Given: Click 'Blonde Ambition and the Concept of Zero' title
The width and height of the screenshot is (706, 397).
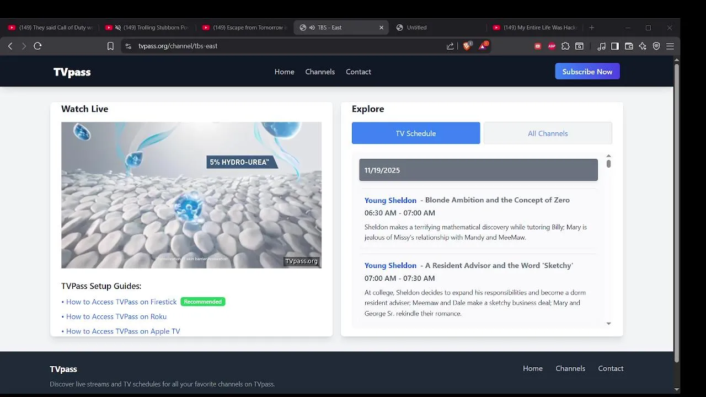Looking at the screenshot, I should click(x=498, y=201).
